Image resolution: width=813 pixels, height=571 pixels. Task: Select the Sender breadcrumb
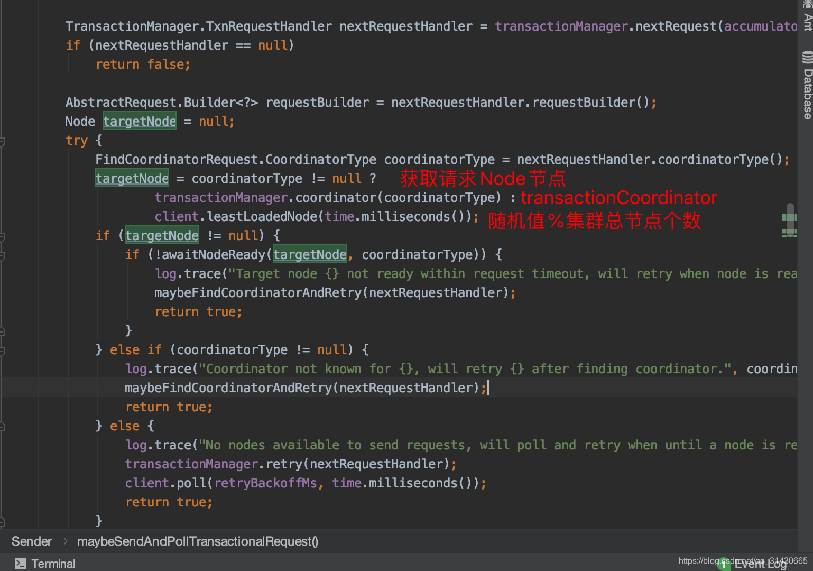tap(32, 541)
